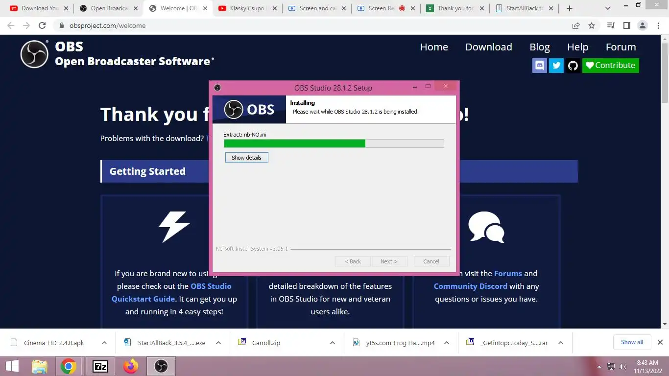This screenshot has height=376, width=669.
Task: Click the green Contribute button
Action: [x=610, y=66]
